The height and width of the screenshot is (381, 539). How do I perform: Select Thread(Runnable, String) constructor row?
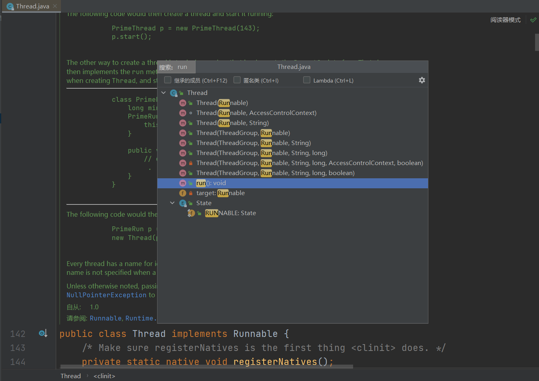tap(293, 123)
